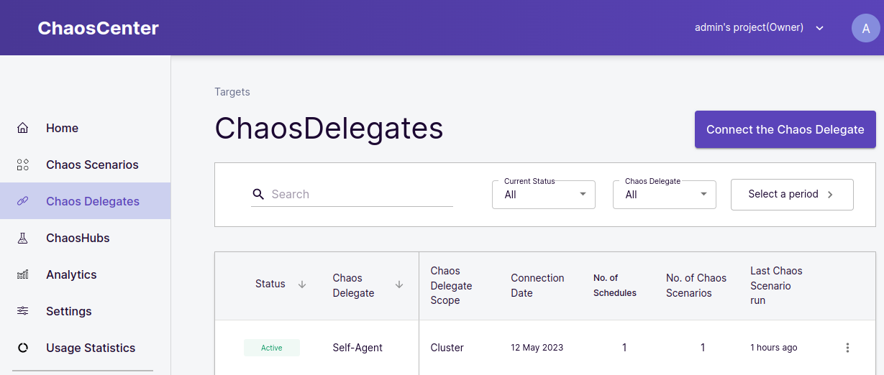Click the Settings sliders icon
This screenshot has width=884, height=375.
tap(23, 312)
